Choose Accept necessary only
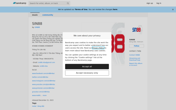The height and width of the screenshot is (110, 176). [87, 73]
